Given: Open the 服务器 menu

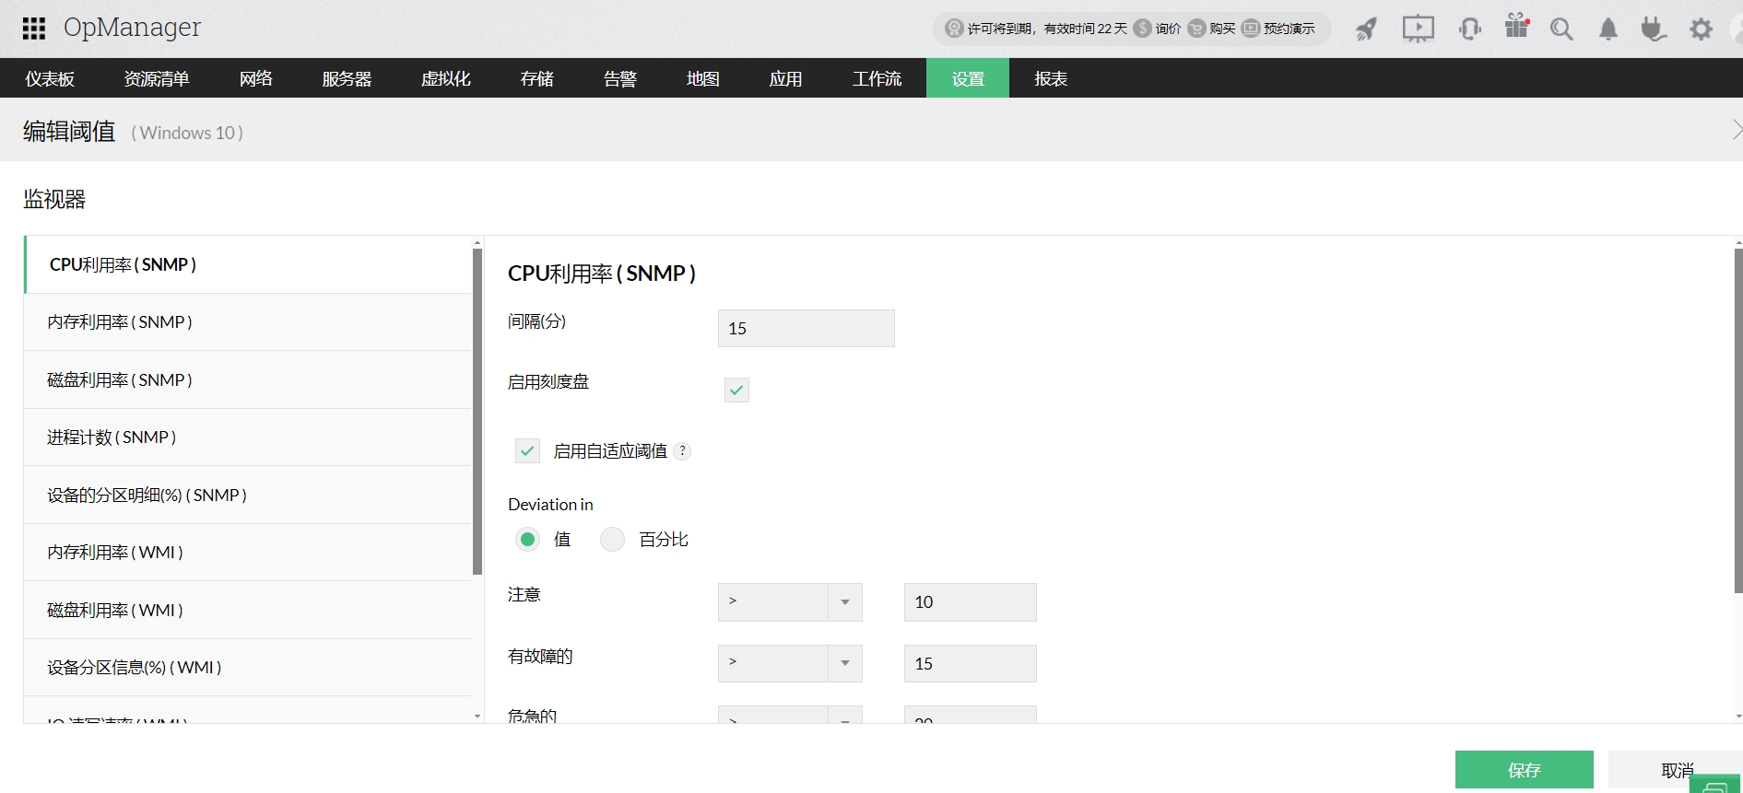Looking at the screenshot, I should [x=347, y=78].
